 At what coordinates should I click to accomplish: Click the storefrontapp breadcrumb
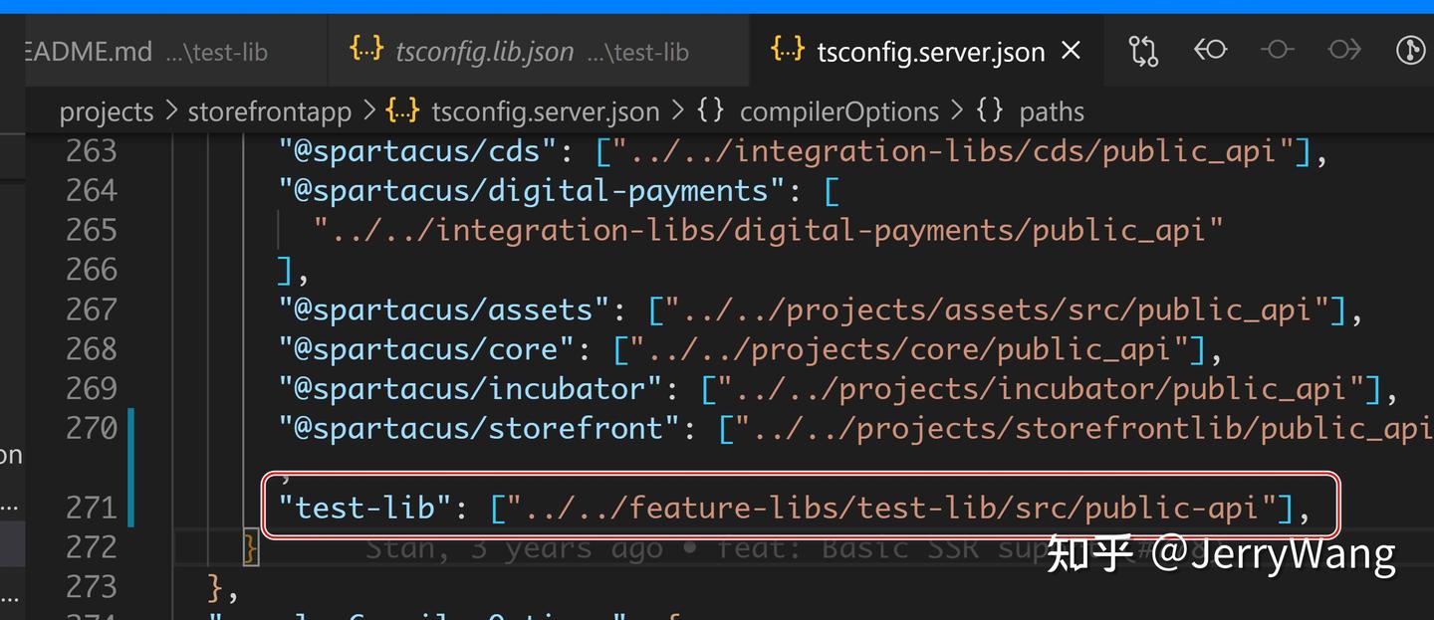pos(269,111)
